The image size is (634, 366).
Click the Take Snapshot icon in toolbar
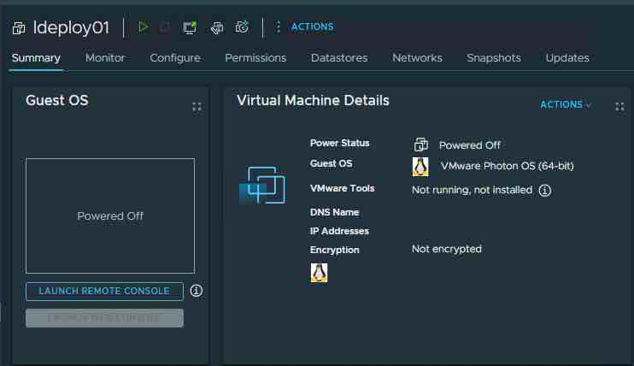click(242, 27)
